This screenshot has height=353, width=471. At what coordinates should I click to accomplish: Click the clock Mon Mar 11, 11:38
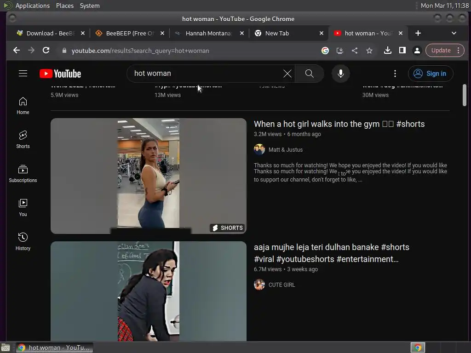(x=445, y=6)
